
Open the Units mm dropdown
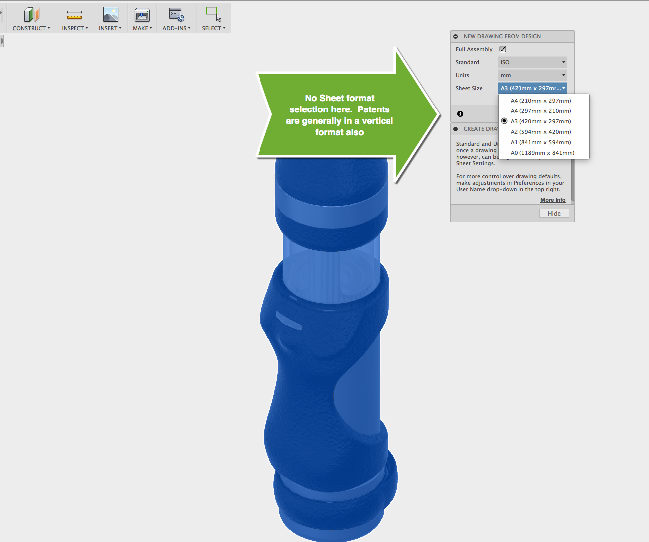532,75
